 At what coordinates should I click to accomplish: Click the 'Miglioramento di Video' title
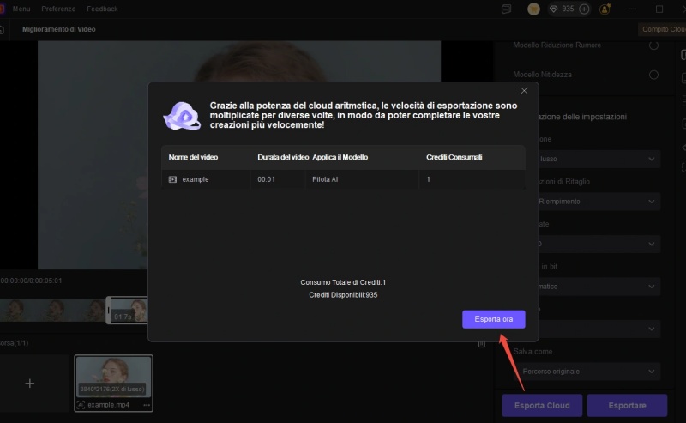pos(58,29)
